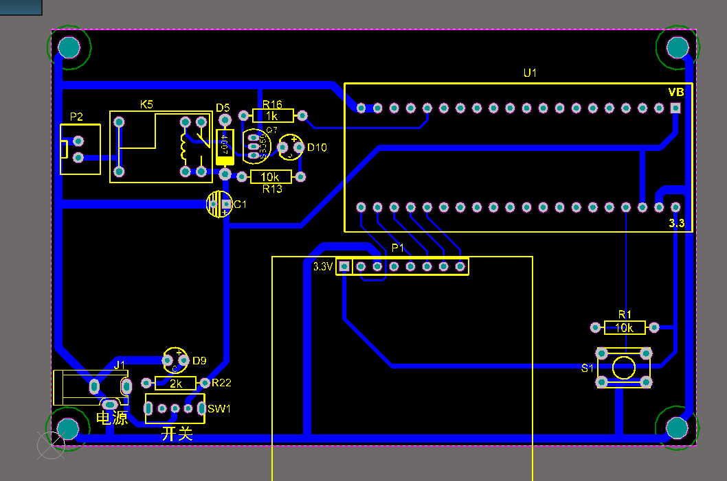Select the circular center of switch S1

(624, 368)
